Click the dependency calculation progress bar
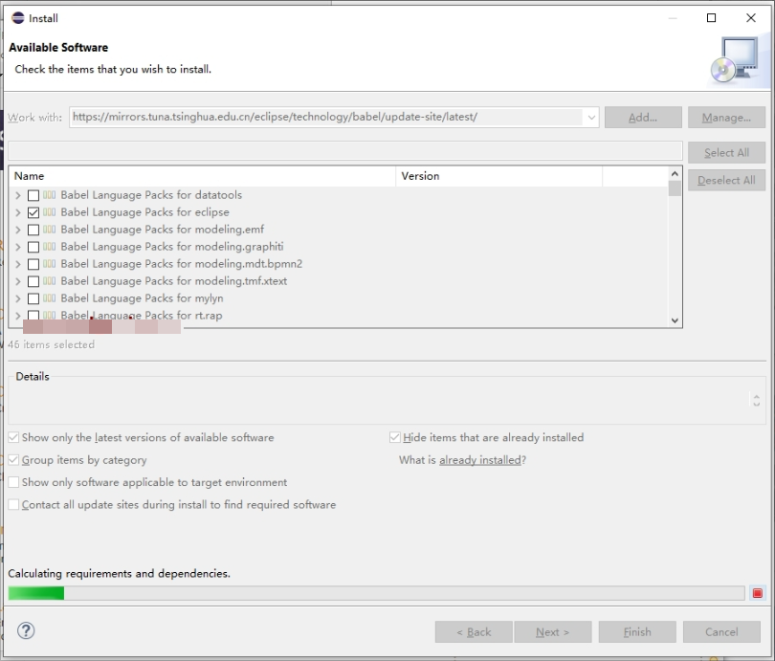Viewport: 775px width, 661px height. coord(377,593)
